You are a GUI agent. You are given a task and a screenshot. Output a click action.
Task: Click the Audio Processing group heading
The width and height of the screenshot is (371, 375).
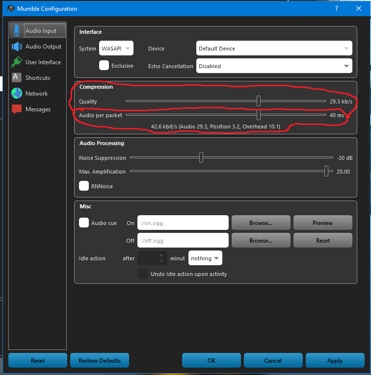pos(102,143)
